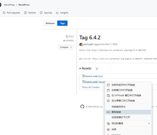
Task: Open the Insights tab
Action: (62, 13)
